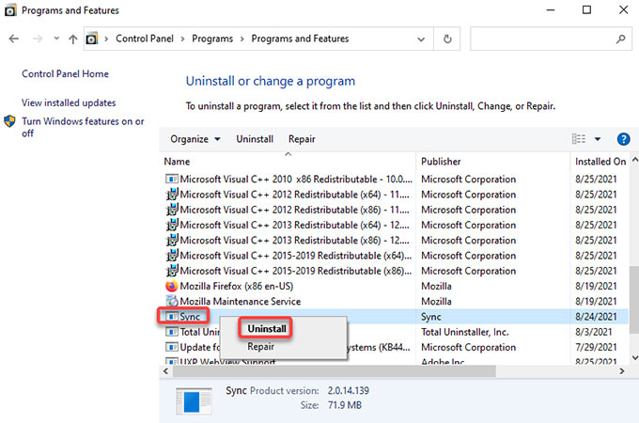Open the recent locations dropdown arrow
The height and width of the screenshot is (423, 639).
point(56,39)
